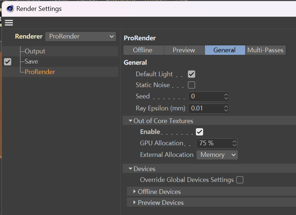Expand the Offline Devices group

pyautogui.click(x=135, y=191)
